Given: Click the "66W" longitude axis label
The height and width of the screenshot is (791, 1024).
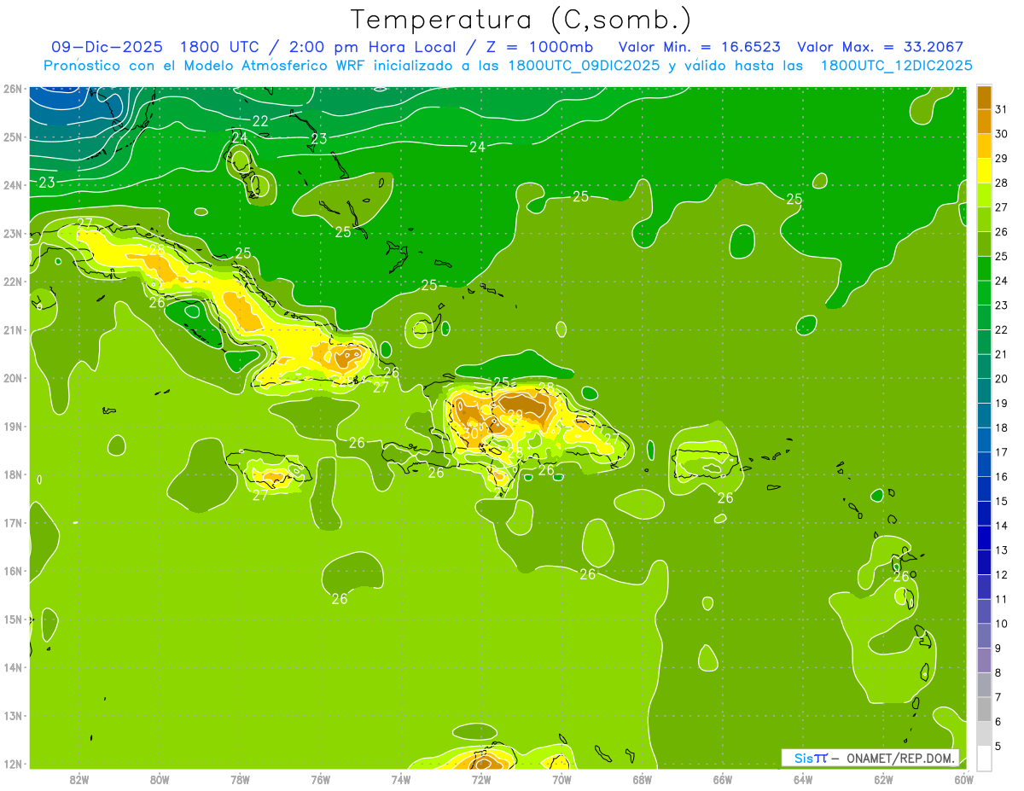Looking at the screenshot, I should pos(723,778).
